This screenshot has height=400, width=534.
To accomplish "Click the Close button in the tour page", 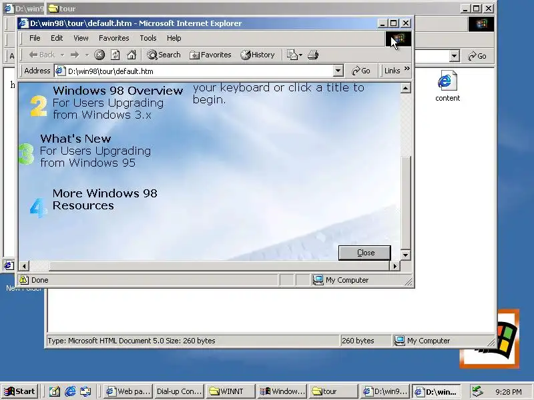I will click(x=364, y=253).
